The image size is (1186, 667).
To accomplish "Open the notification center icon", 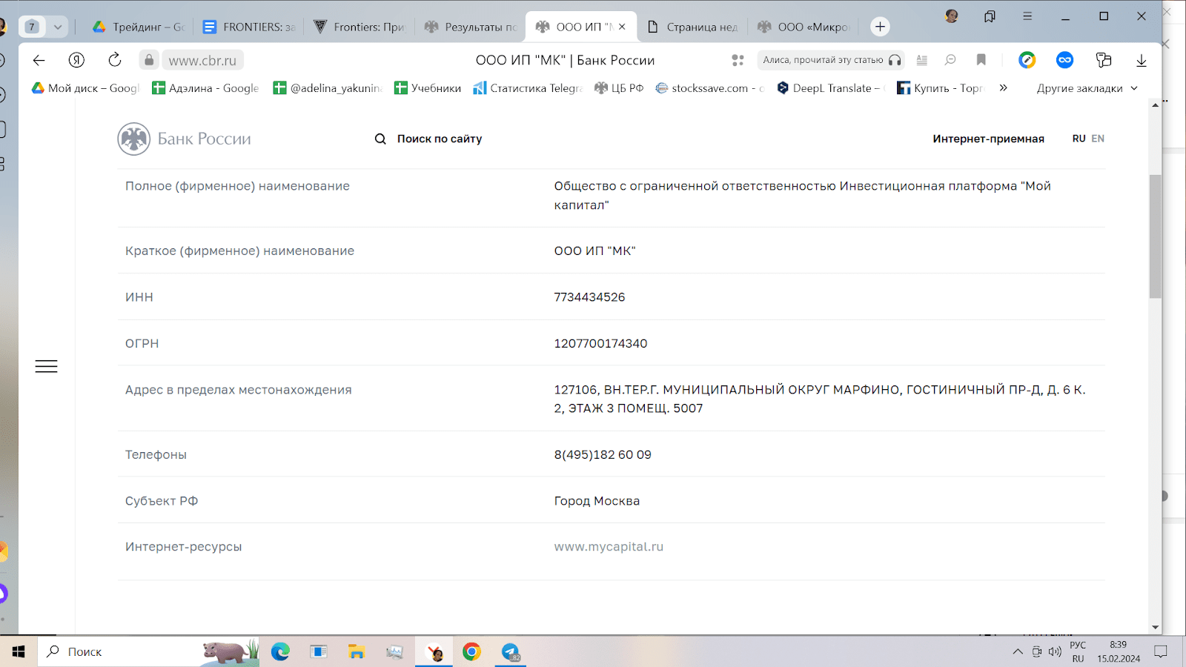I will point(1161,652).
